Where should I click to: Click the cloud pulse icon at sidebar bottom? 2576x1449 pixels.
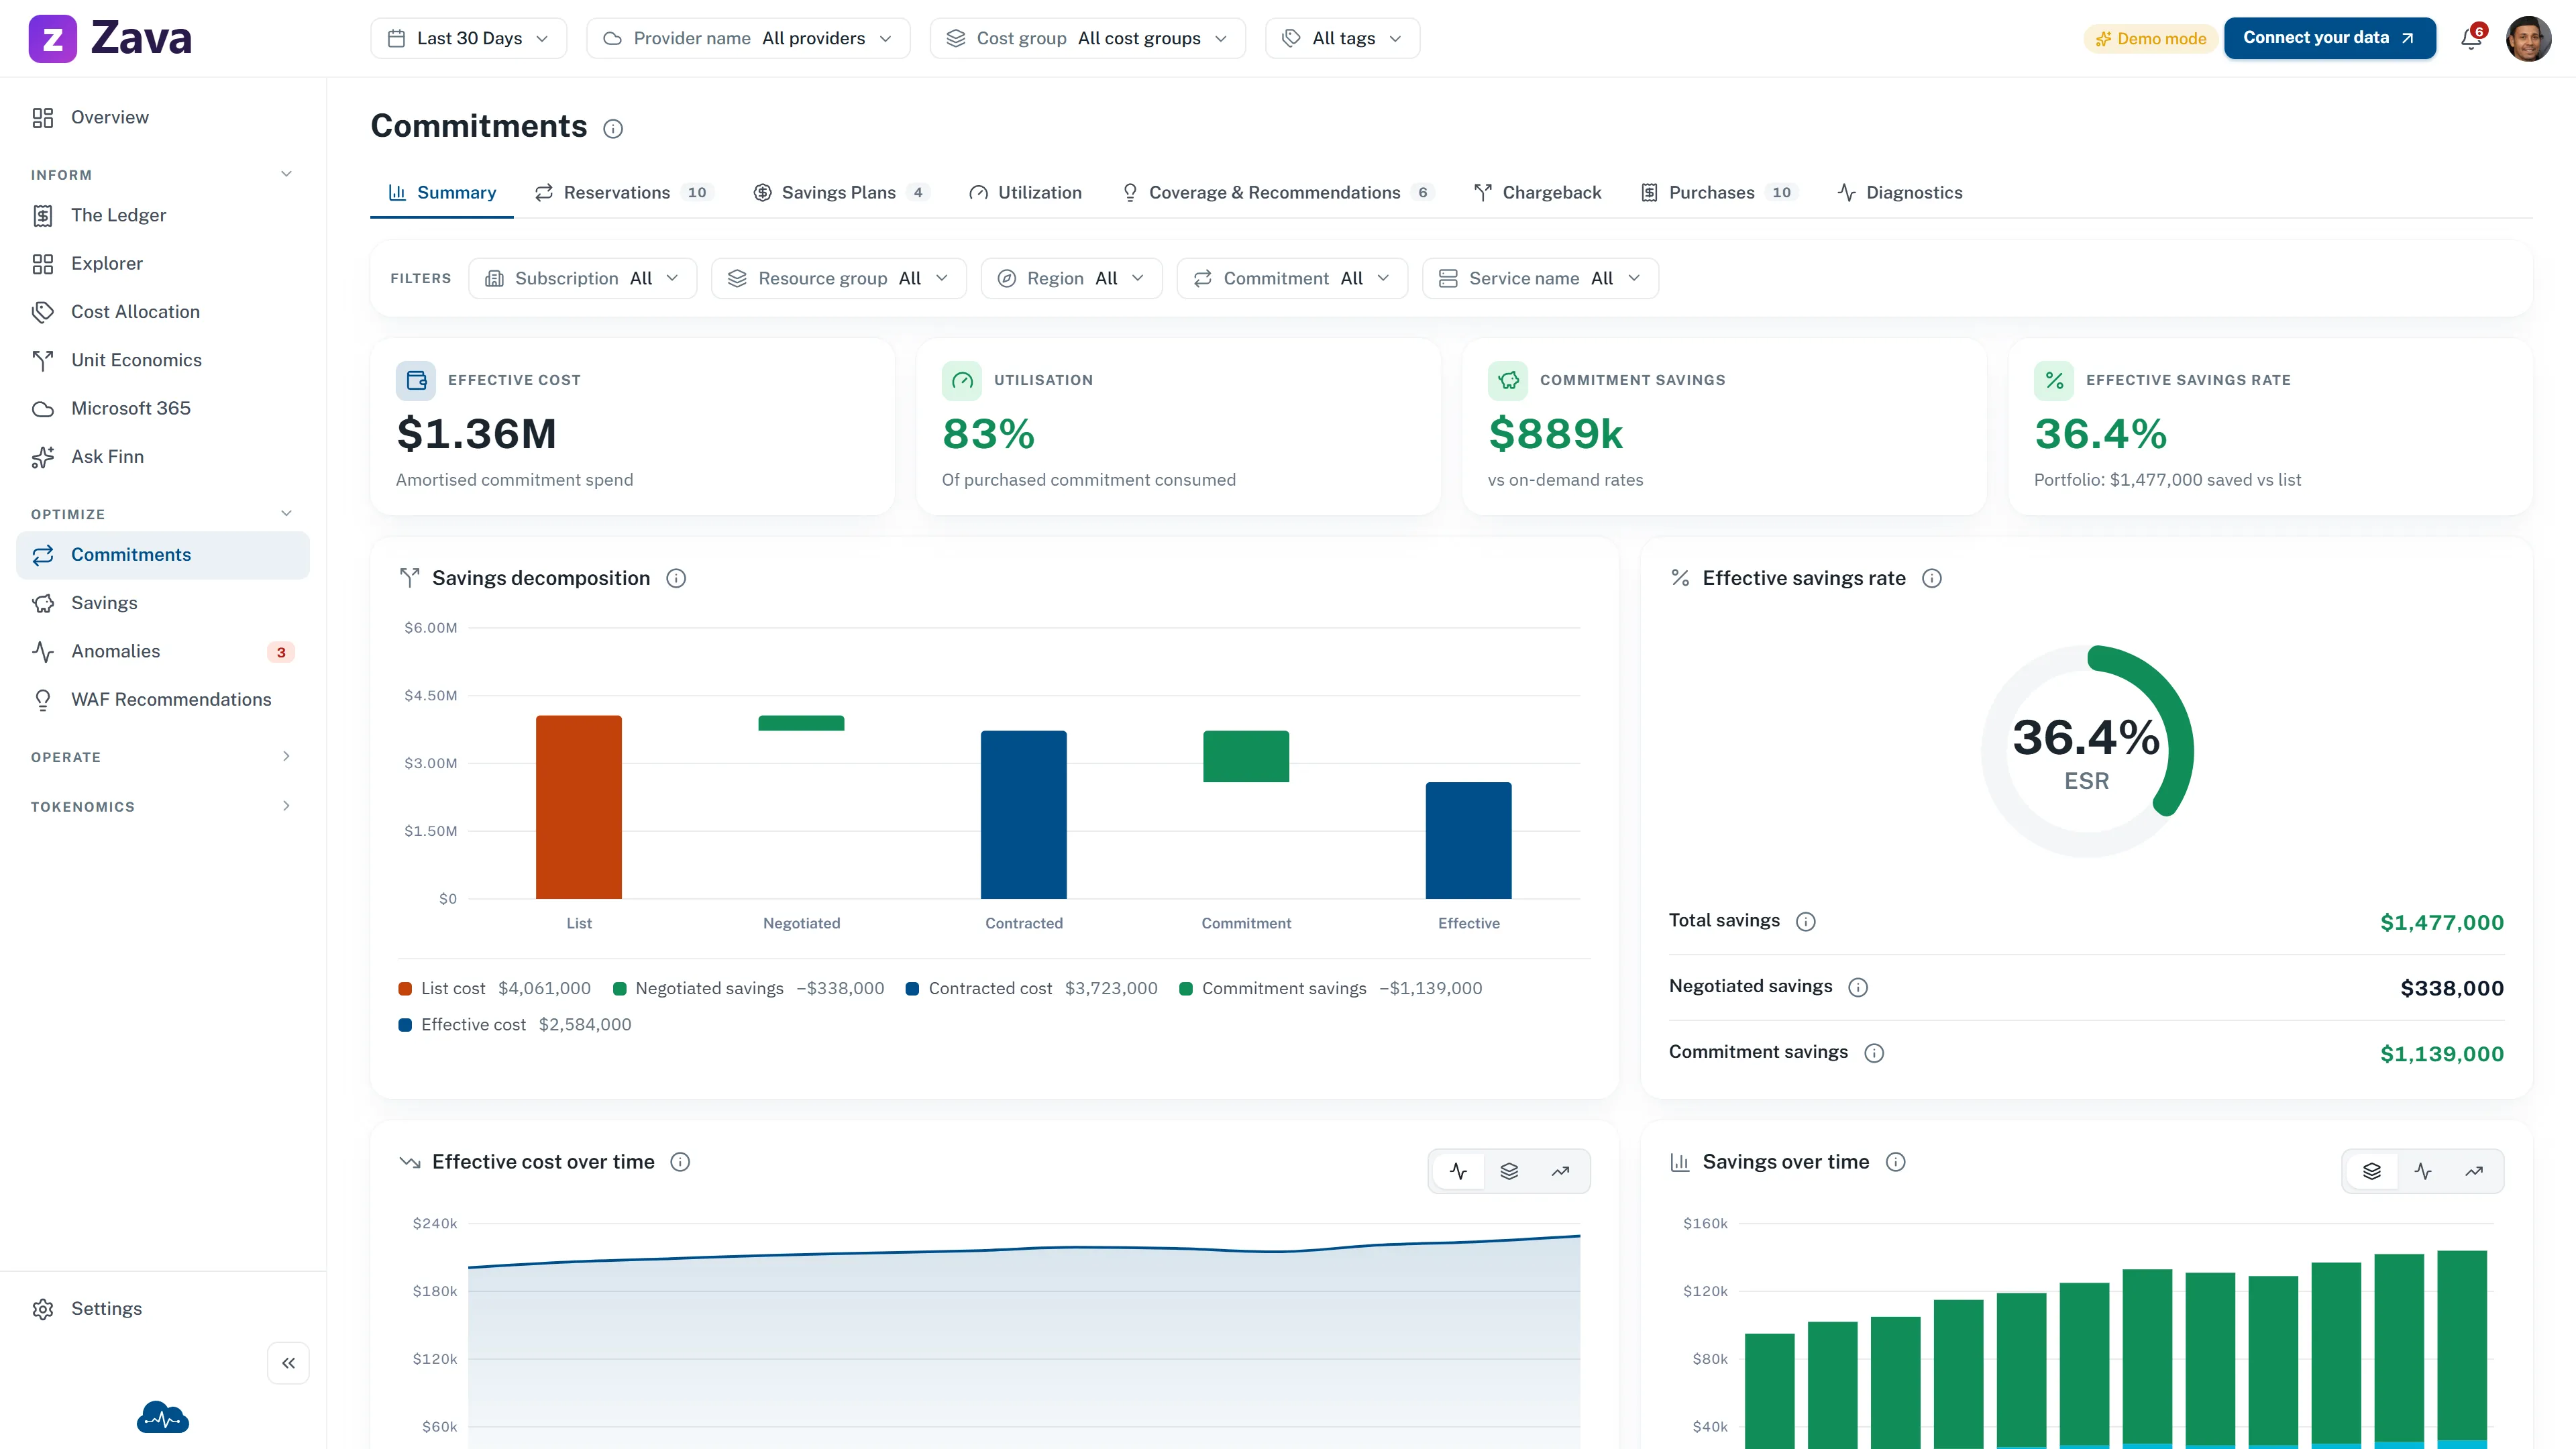click(163, 1417)
